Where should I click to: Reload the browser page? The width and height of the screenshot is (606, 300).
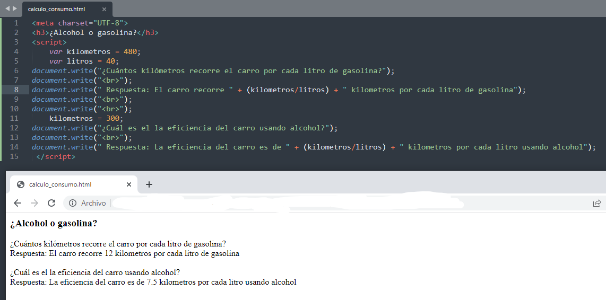pyautogui.click(x=51, y=203)
